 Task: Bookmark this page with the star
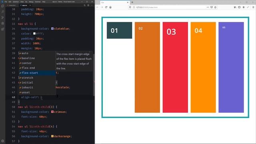(x=215, y=7)
